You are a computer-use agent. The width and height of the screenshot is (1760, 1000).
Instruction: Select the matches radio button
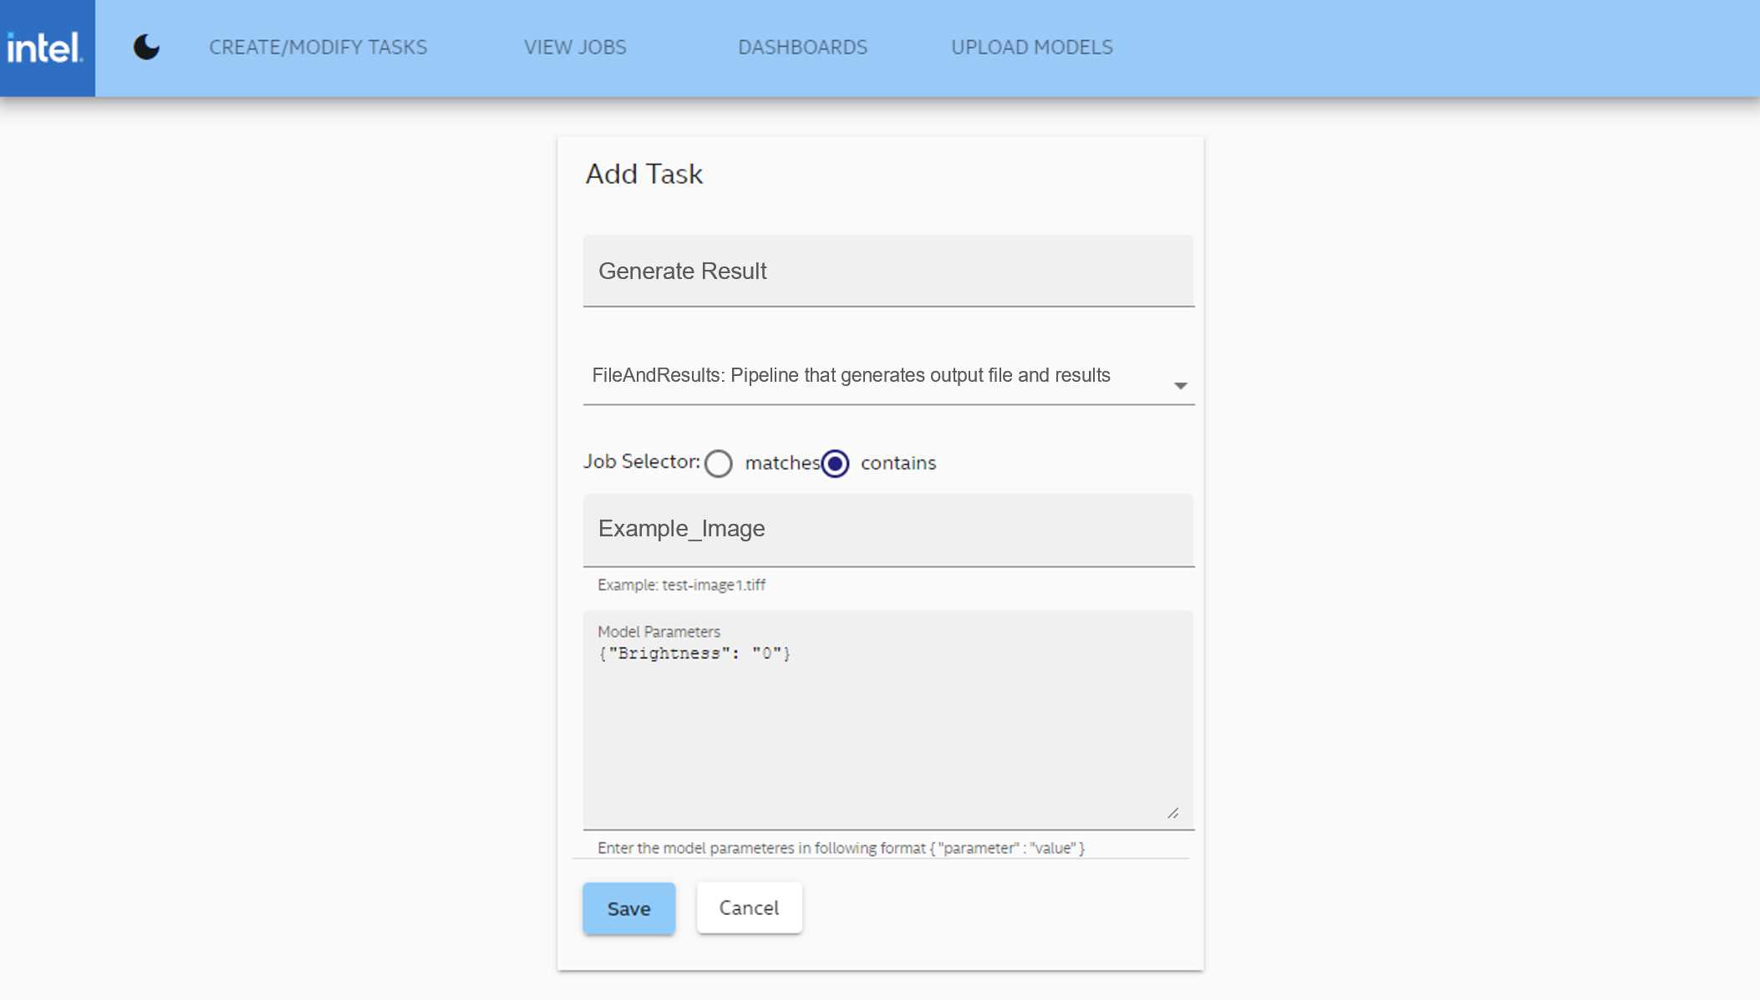(718, 464)
